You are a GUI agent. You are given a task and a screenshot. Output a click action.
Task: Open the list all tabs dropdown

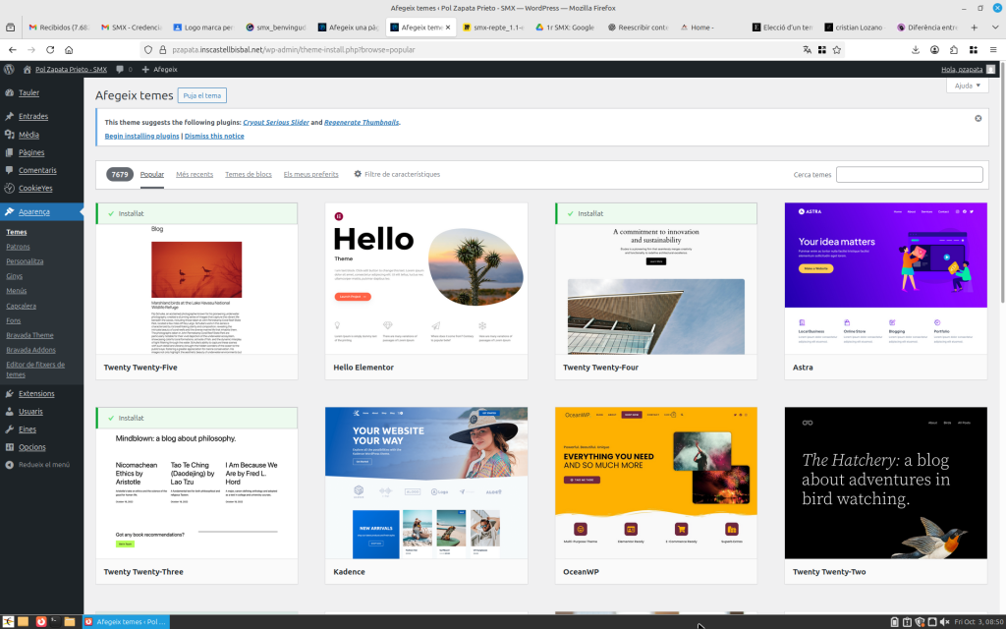pos(992,28)
